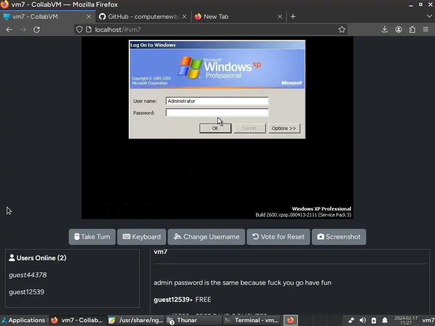Screen dimensions: 435x326
Task: Click the localhost address bar
Action: point(211,30)
